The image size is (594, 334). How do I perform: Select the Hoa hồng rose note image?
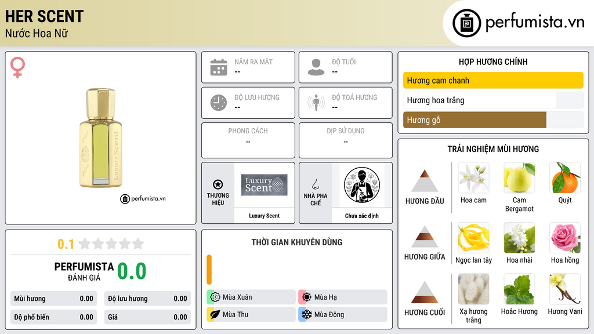point(565,238)
